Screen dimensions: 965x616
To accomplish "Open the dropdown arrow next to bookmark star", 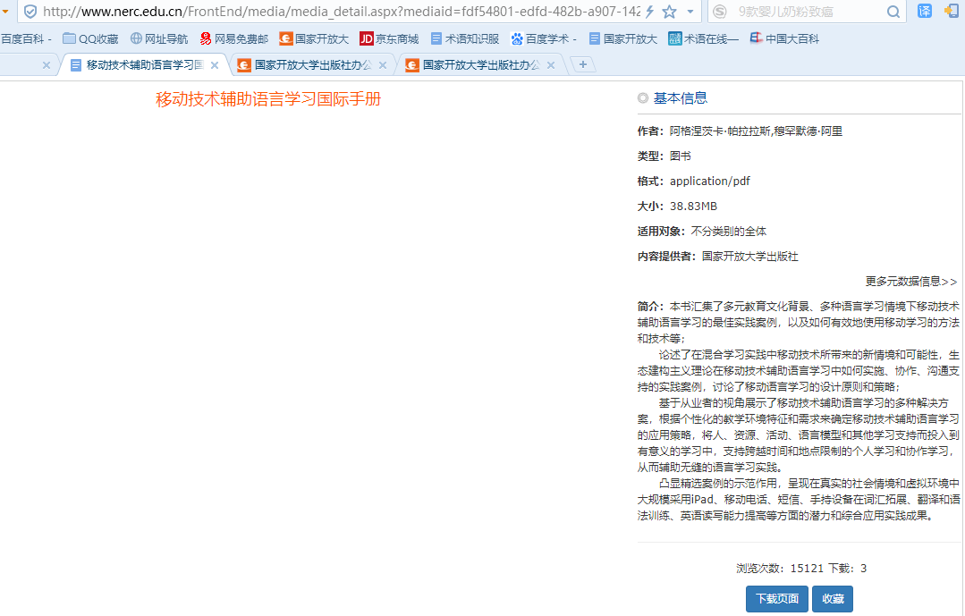I will [690, 12].
